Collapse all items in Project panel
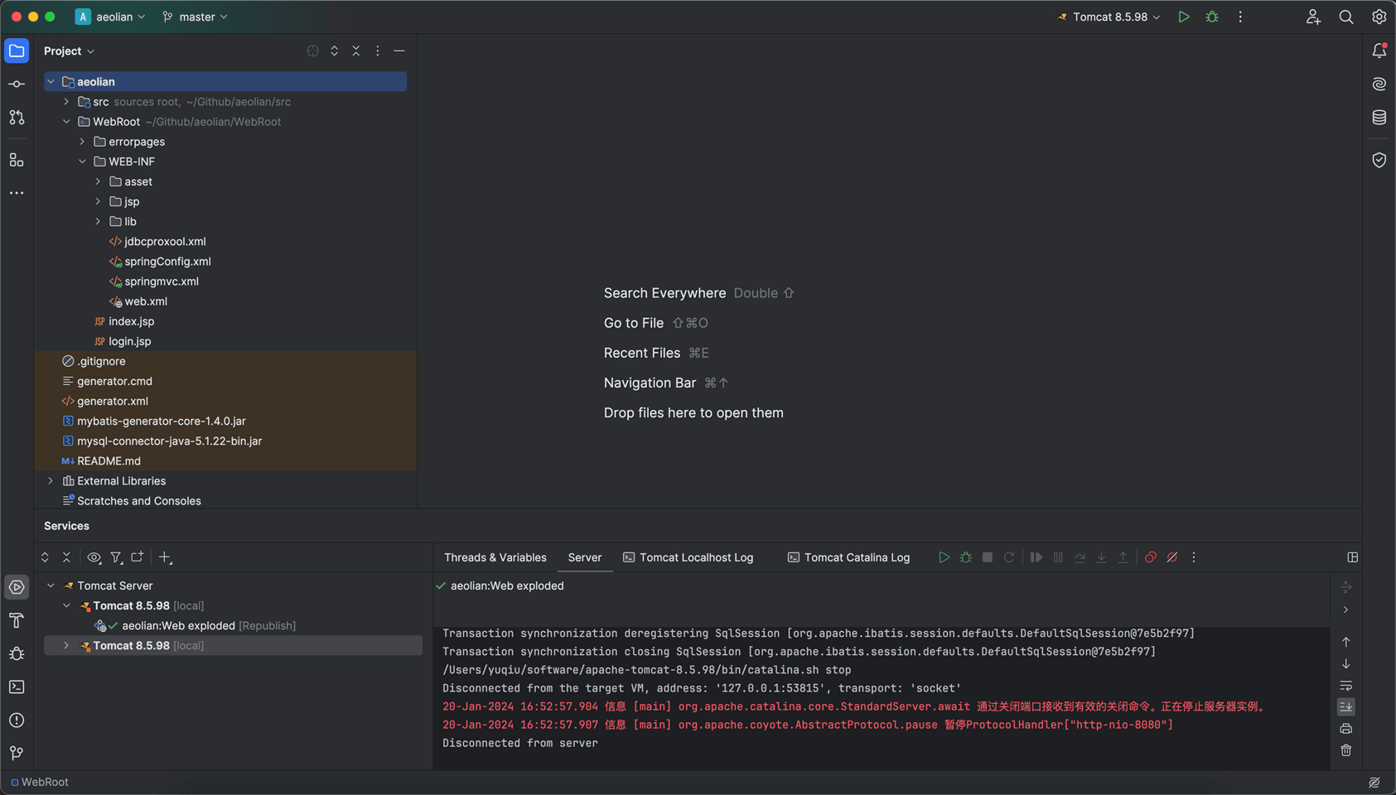 356,51
